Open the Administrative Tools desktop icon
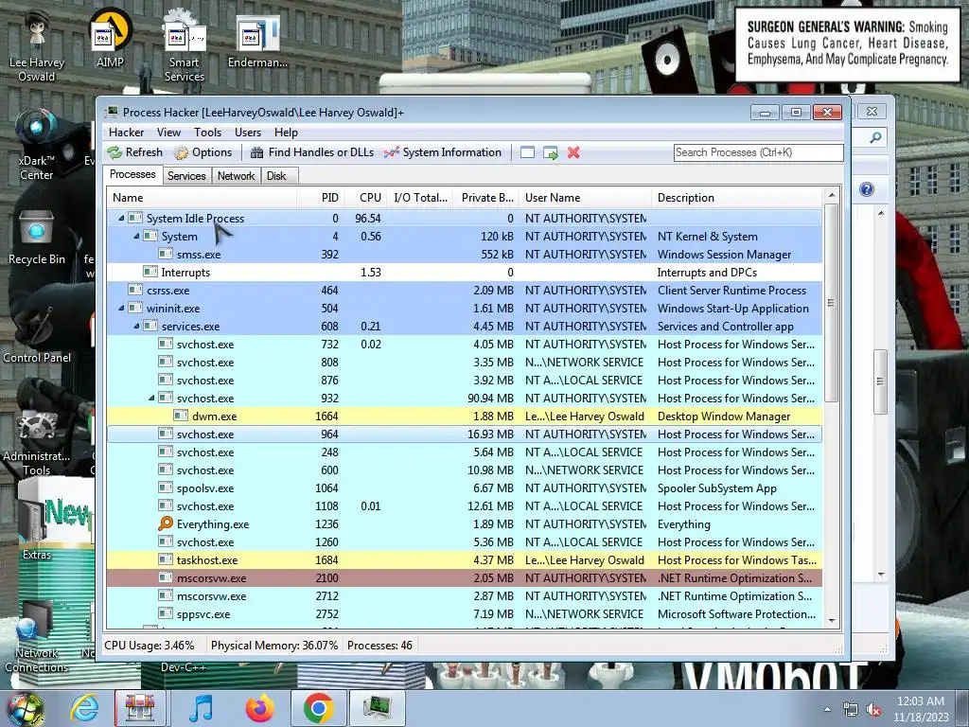 pyautogui.click(x=37, y=442)
